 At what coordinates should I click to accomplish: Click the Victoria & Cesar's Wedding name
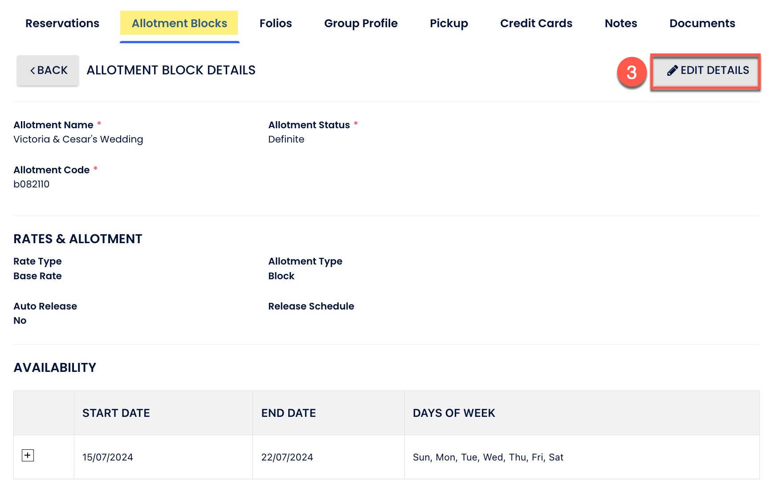coord(78,139)
